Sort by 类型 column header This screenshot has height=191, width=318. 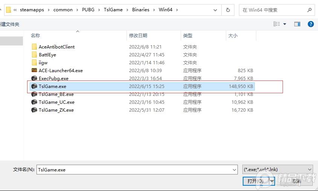187,36
